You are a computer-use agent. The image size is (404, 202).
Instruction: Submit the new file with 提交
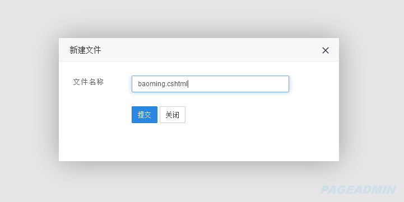145,115
